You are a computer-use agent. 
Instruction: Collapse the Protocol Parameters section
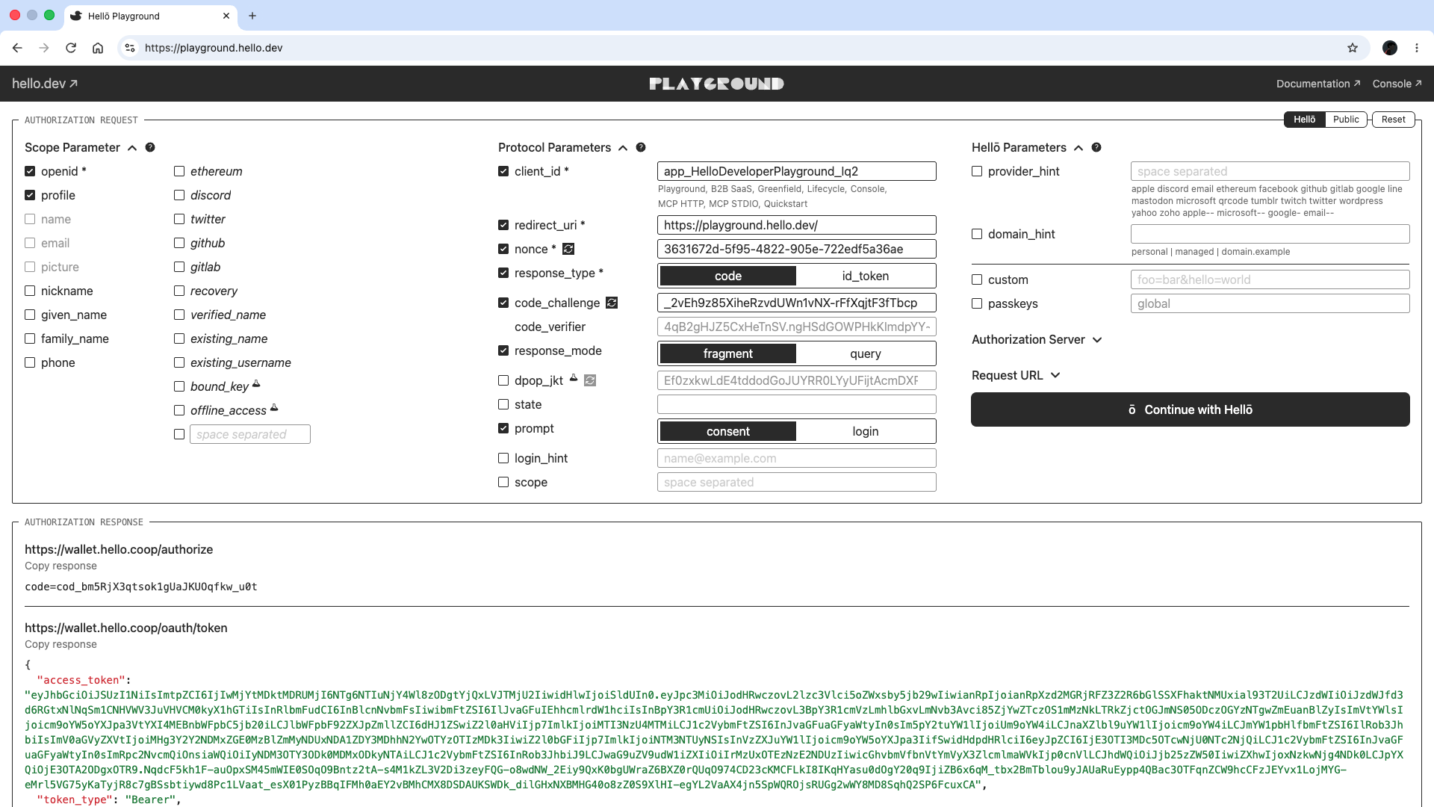623,148
